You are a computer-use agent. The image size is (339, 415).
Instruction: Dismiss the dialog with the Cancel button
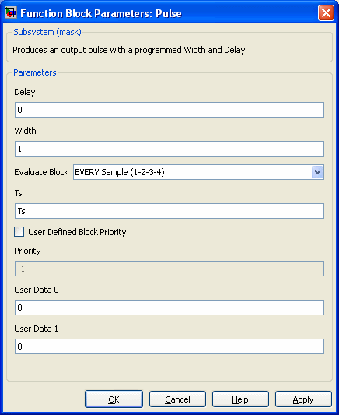coord(177,399)
